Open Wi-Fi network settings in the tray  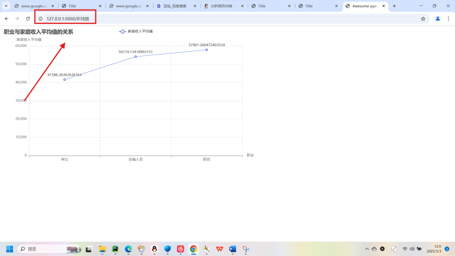pos(405,249)
